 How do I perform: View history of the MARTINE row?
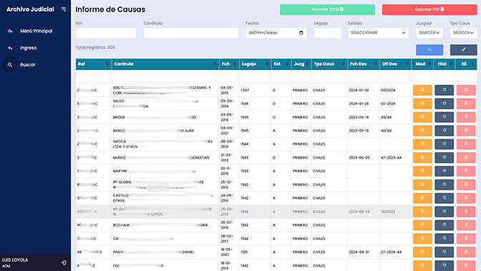(x=444, y=171)
